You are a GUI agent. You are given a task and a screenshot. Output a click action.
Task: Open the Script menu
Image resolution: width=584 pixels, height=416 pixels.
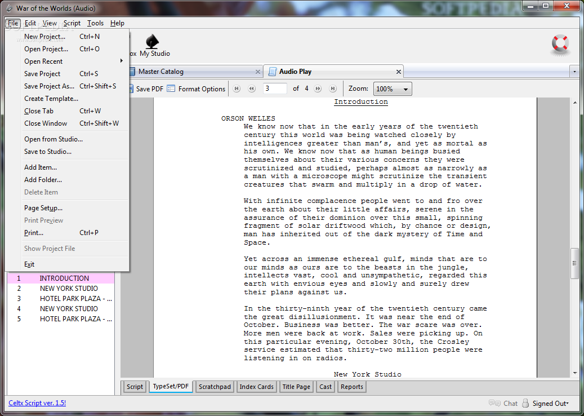(72, 23)
